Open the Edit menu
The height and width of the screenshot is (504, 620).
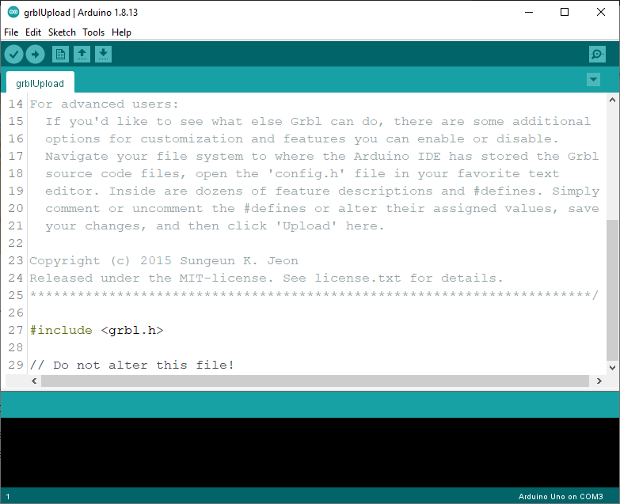click(33, 32)
